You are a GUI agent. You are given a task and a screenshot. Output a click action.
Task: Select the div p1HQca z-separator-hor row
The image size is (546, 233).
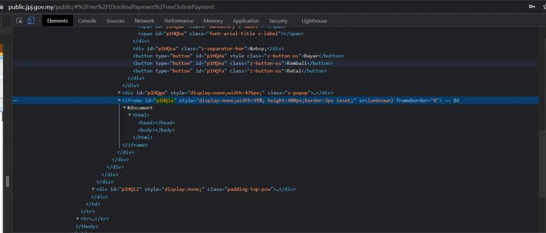[208, 48]
